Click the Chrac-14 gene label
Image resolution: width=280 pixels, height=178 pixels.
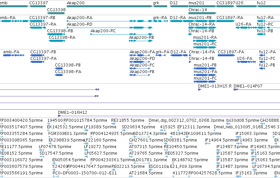(198, 10)
